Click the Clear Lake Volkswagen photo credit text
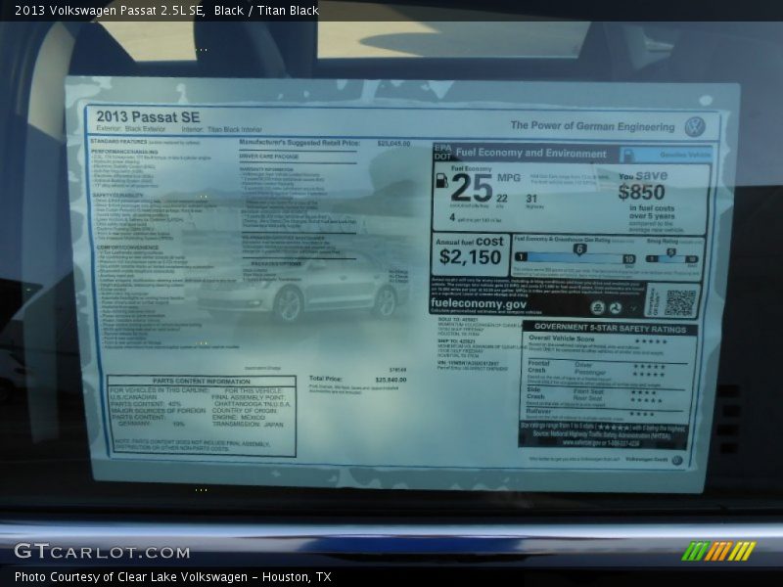Viewport: 783px width, 587px height. (x=172, y=577)
